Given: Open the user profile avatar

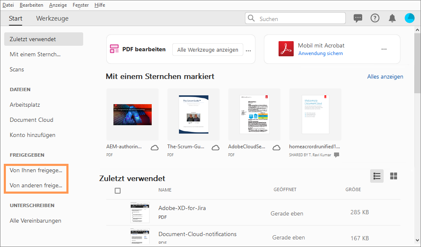Looking at the screenshot, I should click(x=410, y=18).
